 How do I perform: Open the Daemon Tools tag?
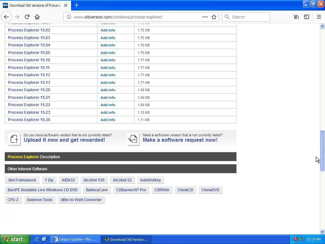coord(40,200)
